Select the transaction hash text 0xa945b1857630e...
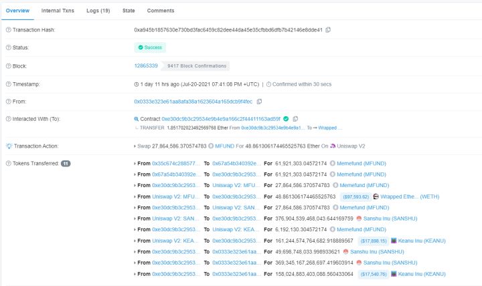The height and width of the screenshot is (286, 482). coord(228,30)
